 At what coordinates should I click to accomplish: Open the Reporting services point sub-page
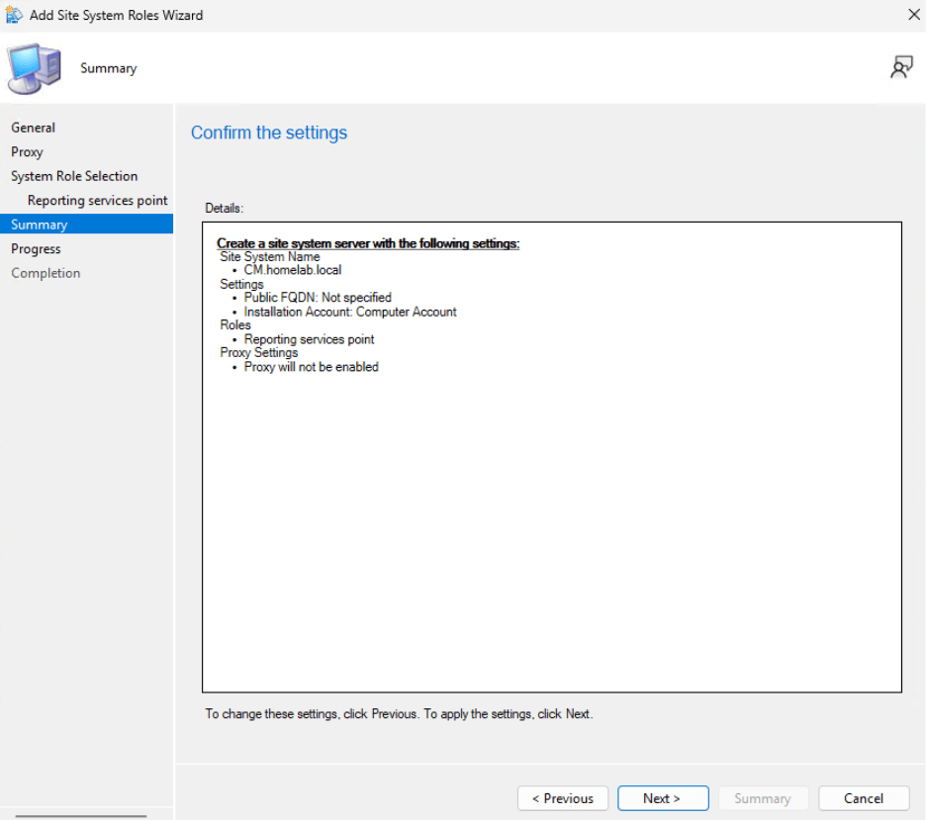coord(97,200)
